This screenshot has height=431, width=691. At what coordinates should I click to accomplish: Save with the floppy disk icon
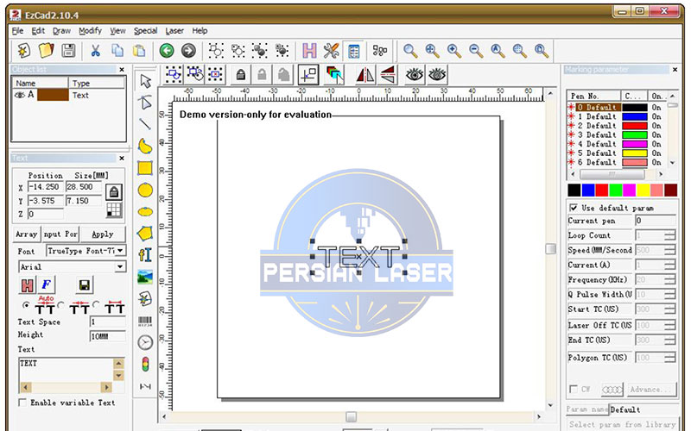tap(68, 51)
